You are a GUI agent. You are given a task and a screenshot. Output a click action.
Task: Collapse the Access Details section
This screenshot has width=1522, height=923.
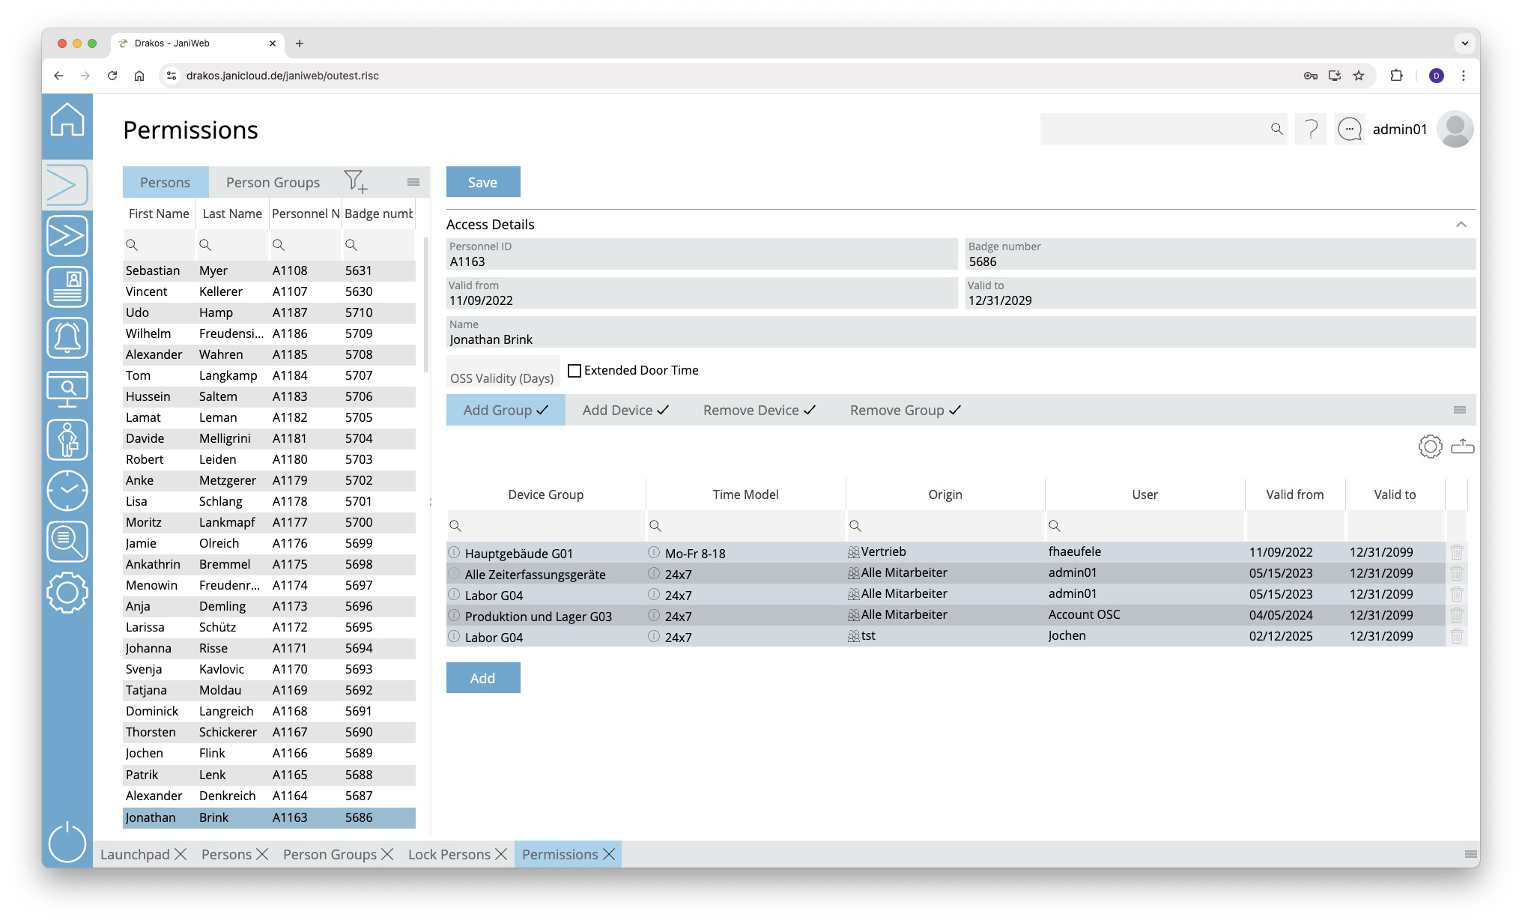pos(1461,224)
